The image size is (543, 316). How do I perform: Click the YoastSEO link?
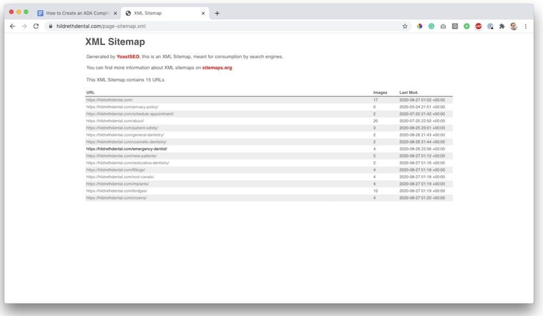coord(128,57)
